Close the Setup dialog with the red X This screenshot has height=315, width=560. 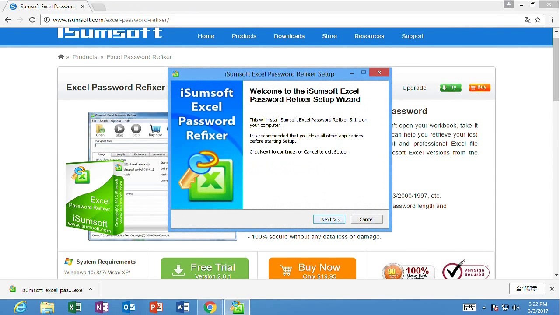pyautogui.click(x=379, y=72)
